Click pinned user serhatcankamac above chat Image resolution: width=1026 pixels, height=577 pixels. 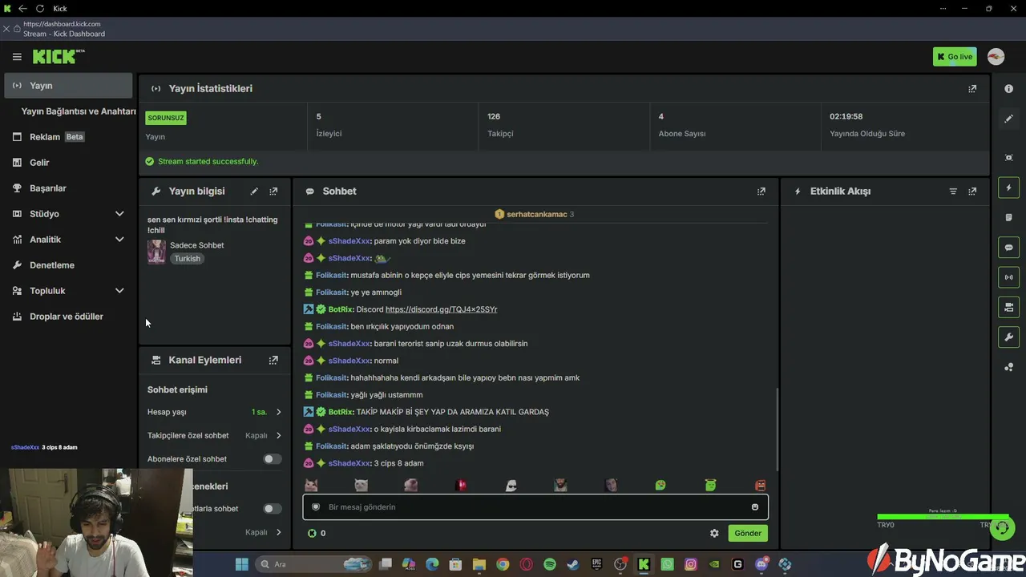tap(536, 215)
